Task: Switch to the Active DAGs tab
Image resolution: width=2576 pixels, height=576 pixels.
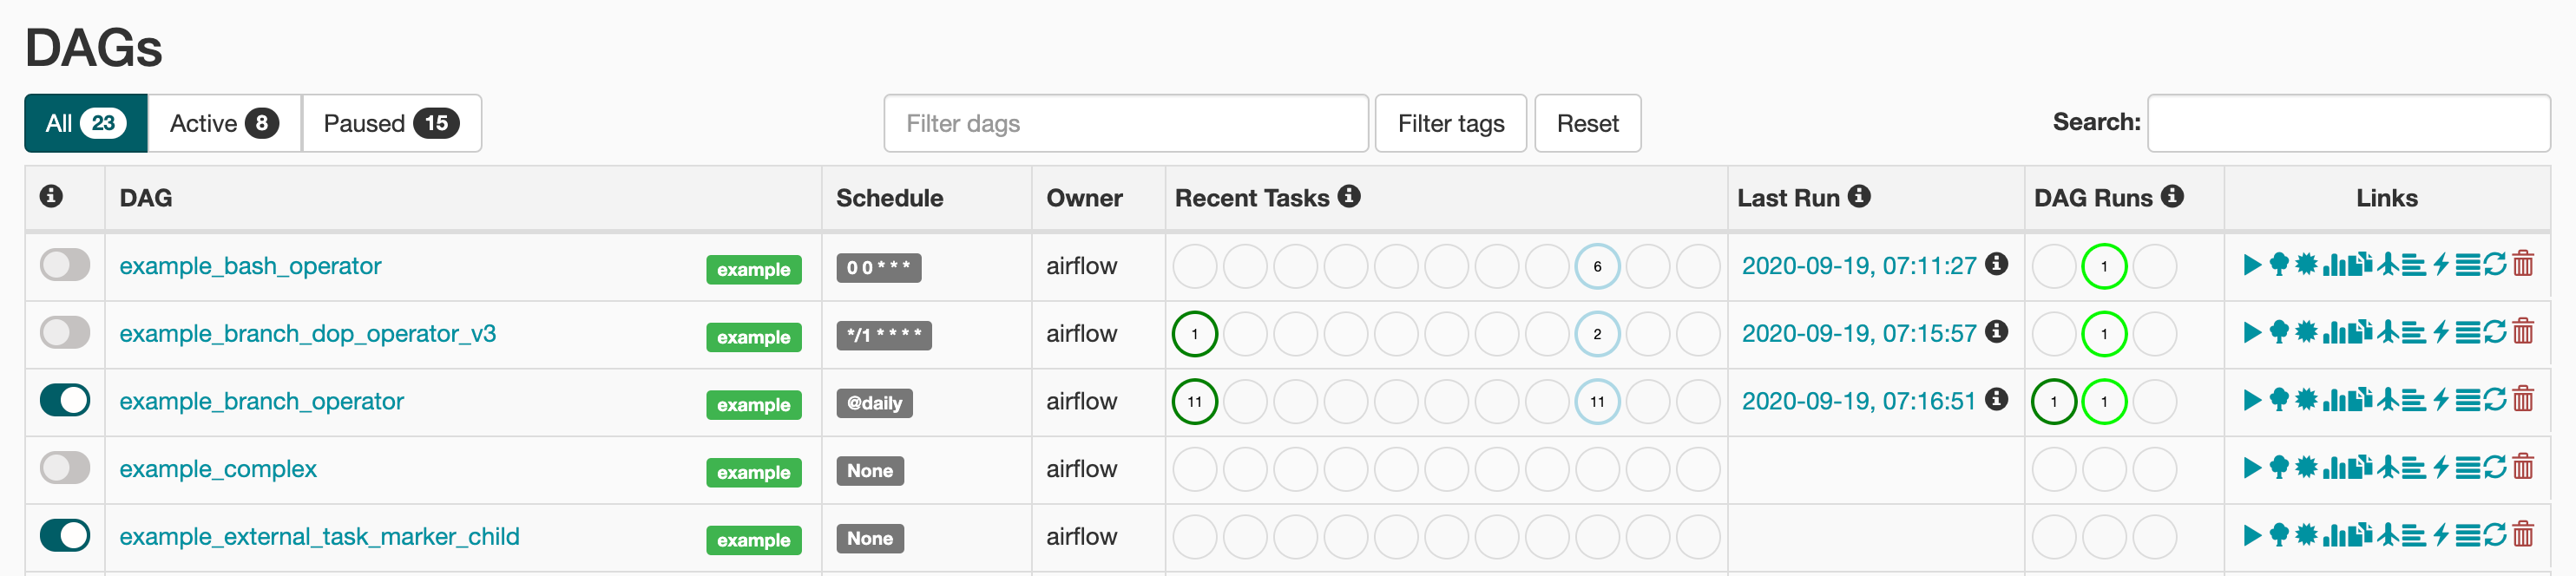Action: coord(224,123)
